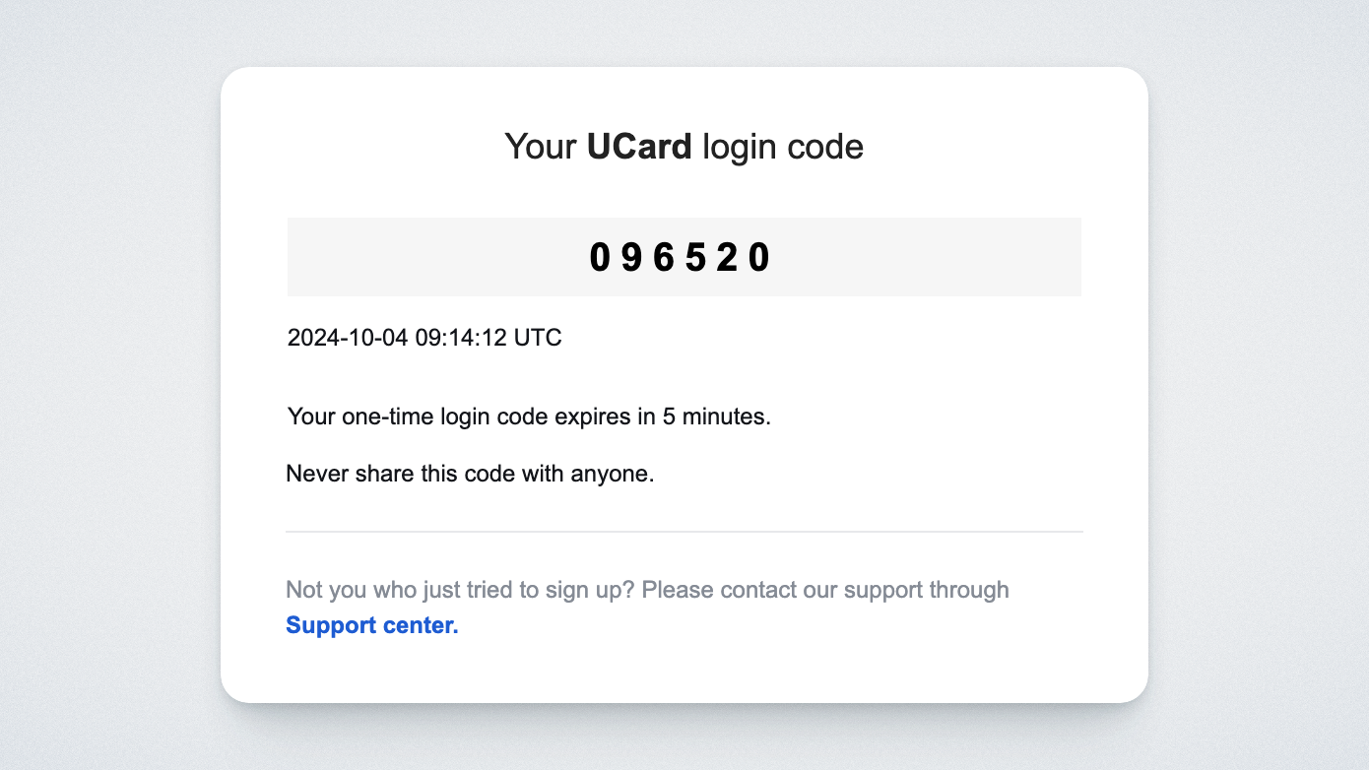Click the UTC timezone label

(x=538, y=338)
